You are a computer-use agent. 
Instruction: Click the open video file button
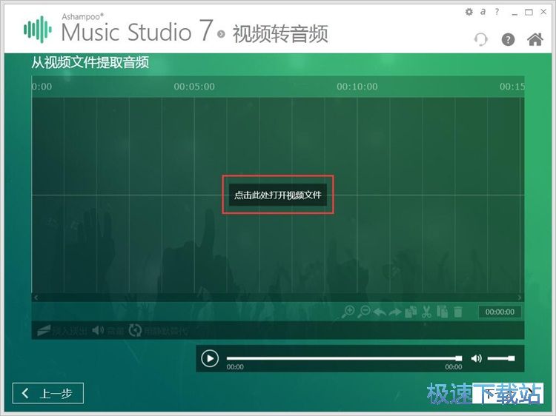278,195
